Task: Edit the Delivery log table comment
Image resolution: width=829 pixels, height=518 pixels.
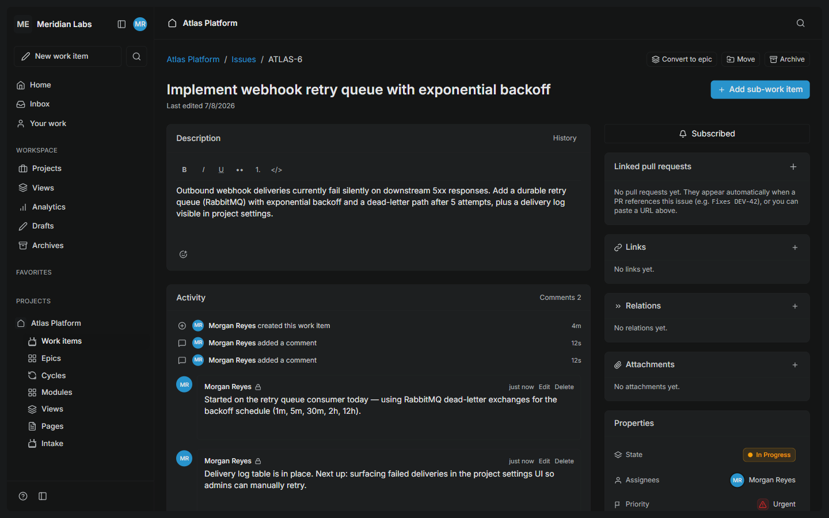Action: (x=544, y=461)
